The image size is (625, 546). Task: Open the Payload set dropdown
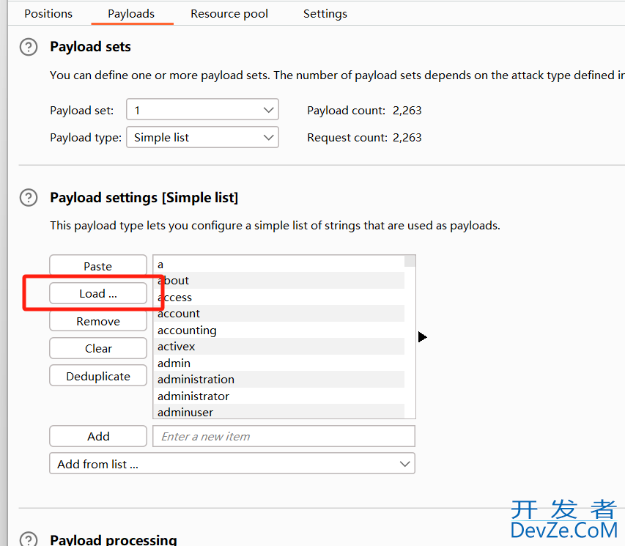202,110
